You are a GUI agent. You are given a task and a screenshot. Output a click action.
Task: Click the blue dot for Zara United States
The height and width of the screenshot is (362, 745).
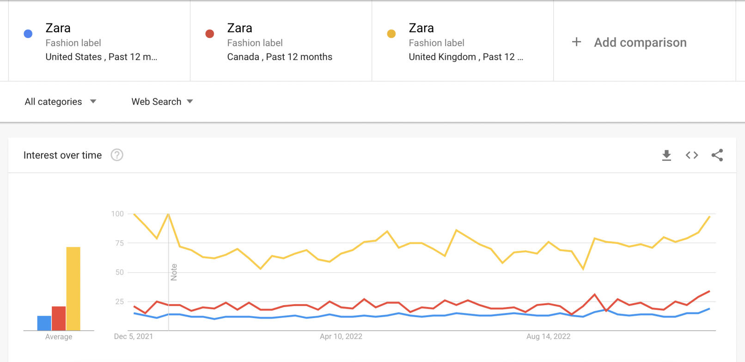point(28,33)
